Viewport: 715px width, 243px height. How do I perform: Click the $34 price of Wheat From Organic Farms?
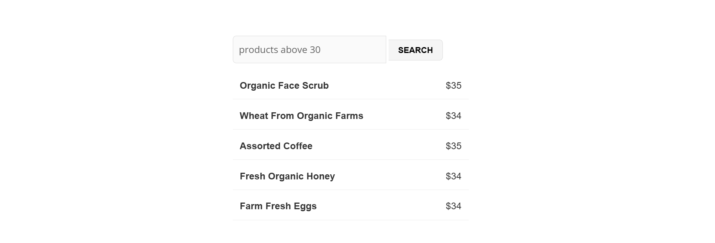453,116
